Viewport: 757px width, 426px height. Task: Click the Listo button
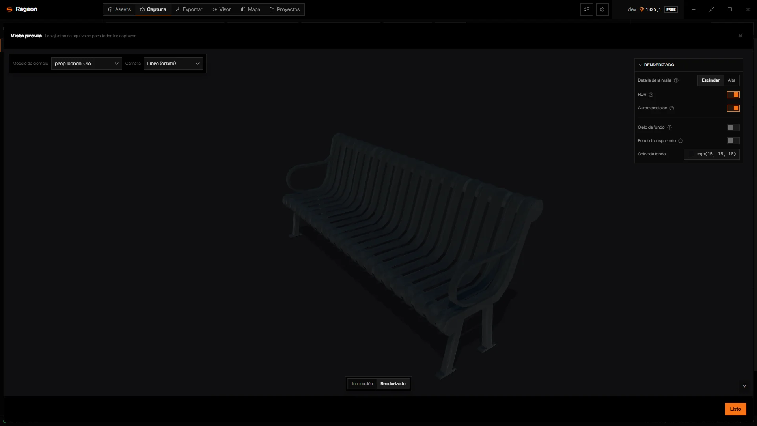tap(735, 409)
